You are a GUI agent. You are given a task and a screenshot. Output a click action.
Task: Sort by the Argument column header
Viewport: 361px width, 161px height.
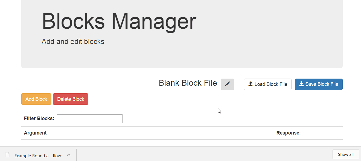coord(35,133)
